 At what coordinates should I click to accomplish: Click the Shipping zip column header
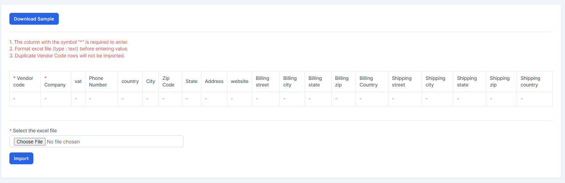500,82
